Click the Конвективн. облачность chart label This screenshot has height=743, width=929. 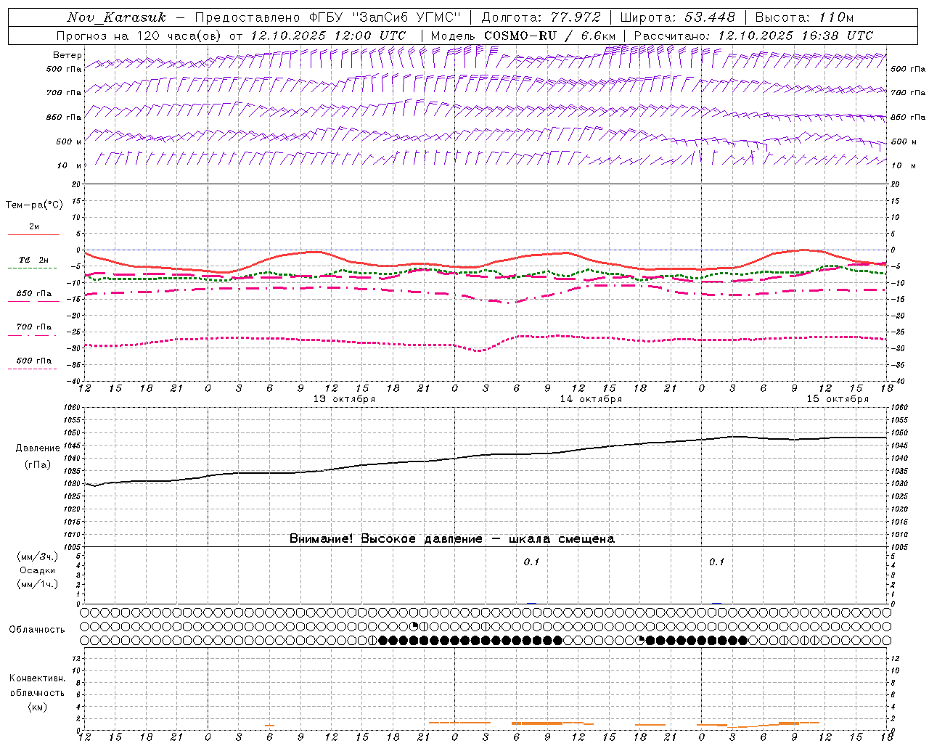37,685
